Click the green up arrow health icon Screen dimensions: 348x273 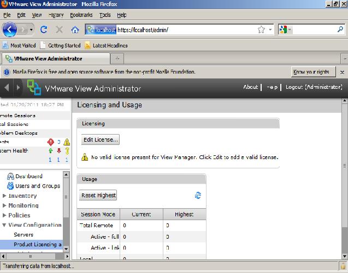50,151
